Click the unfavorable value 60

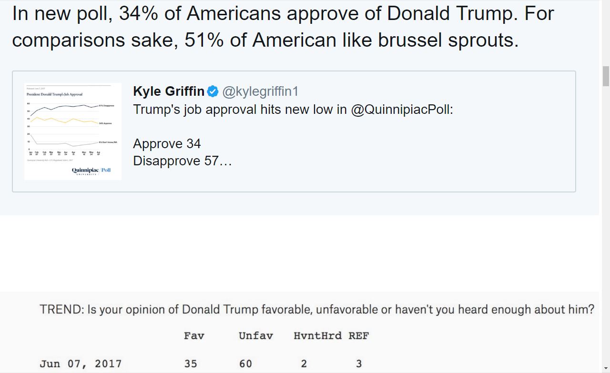245,364
